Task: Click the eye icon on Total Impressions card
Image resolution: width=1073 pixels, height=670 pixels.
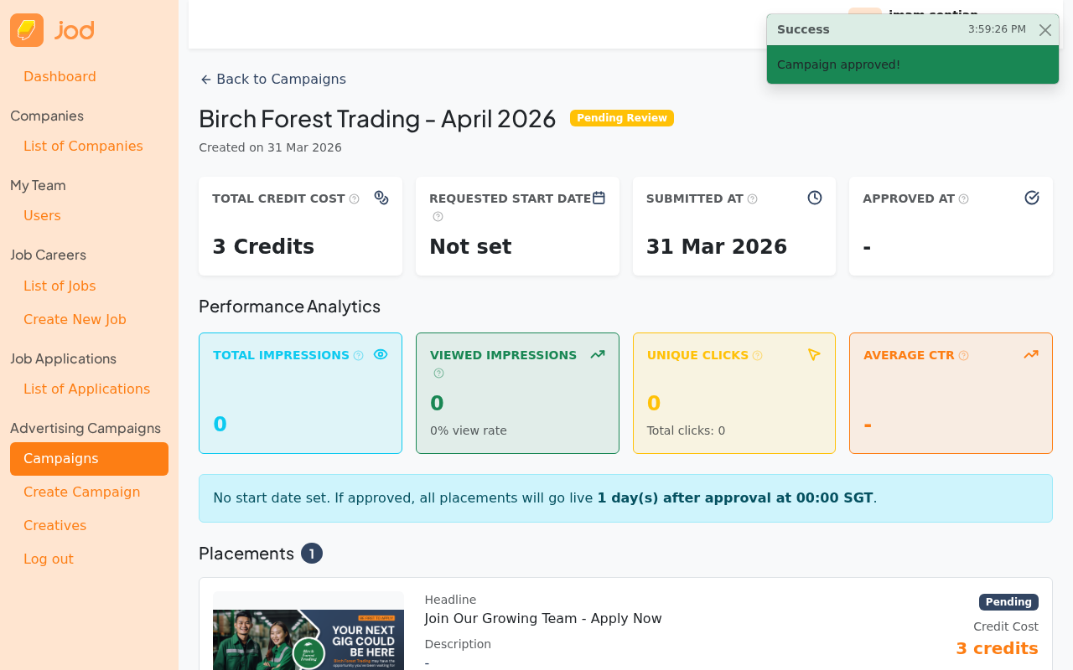Action: coord(380,353)
